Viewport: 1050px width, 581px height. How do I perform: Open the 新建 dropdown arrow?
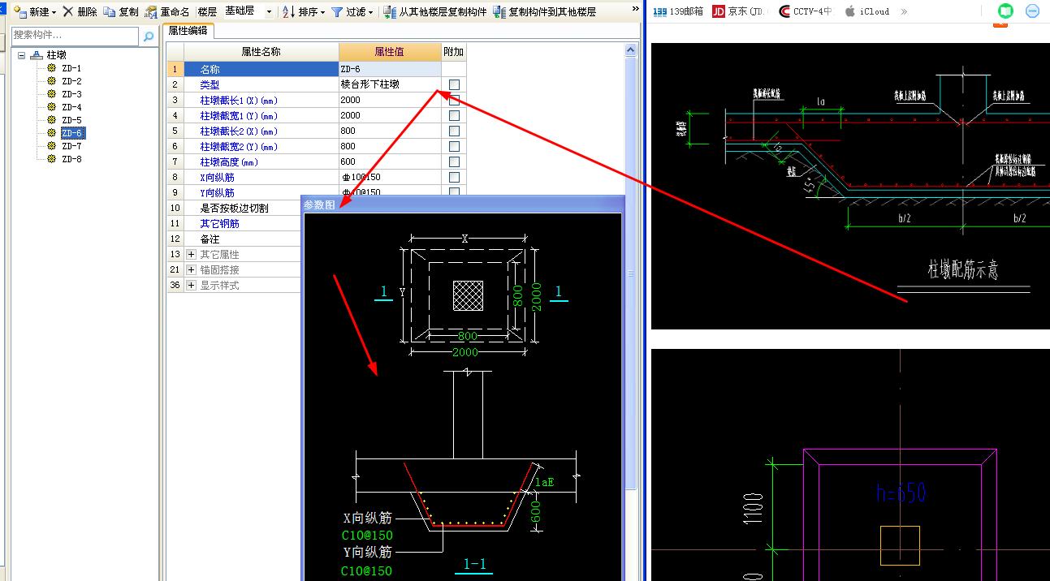(x=54, y=12)
